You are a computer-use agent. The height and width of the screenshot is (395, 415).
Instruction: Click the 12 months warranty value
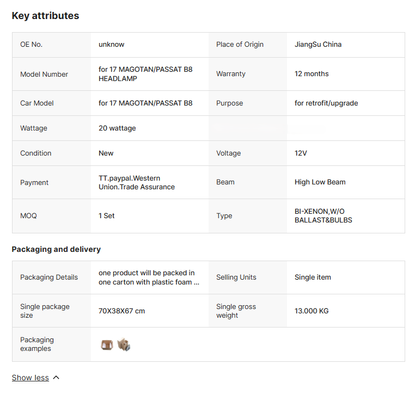click(x=312, y=74)
